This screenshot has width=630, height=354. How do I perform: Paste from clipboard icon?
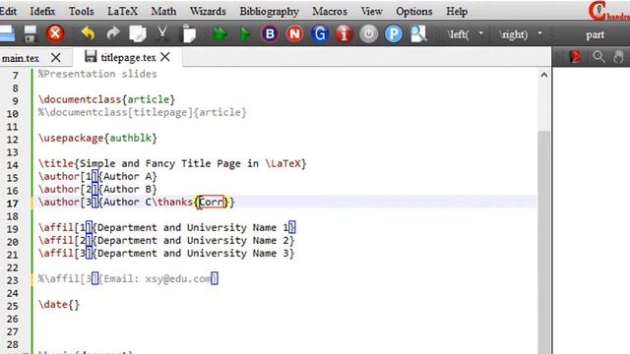188,33
